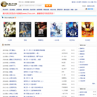This screenshot has width=97, height=97.
Task: Open 《位面源代码》 novel link
Action: click(13, 87)
